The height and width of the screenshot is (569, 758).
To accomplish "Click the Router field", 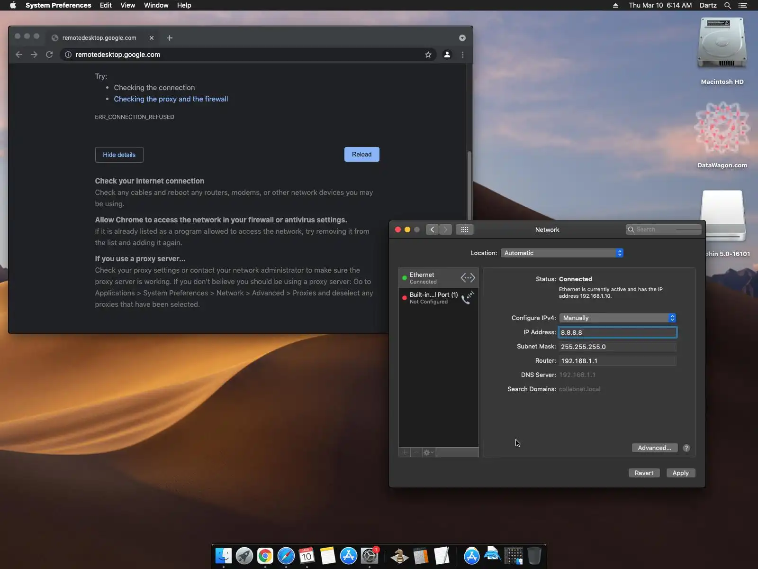I will coord(618,361).
